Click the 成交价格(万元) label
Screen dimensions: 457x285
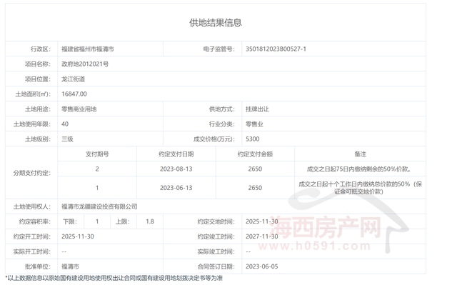click(214, 139)
